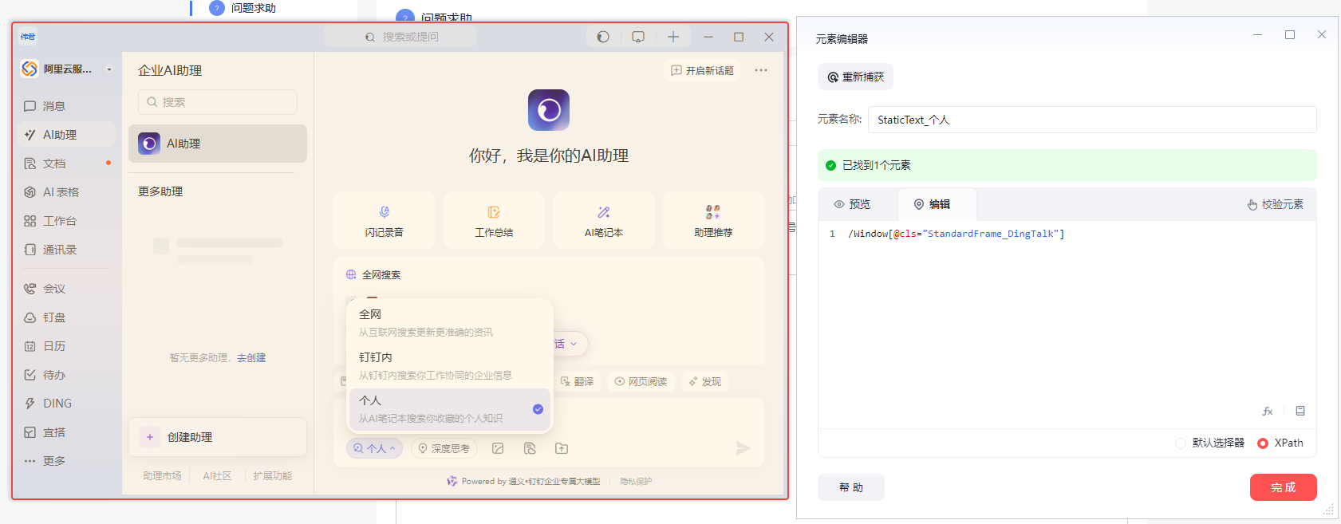Click the file upload icon in input bar
The width and height of the screenshot is (1341, 524).
click(x=562, y=448)
